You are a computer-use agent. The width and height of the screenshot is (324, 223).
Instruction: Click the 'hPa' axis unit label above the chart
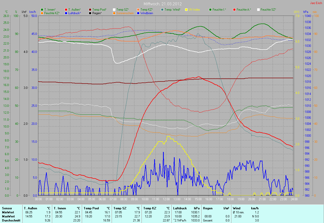coord(306,12)
